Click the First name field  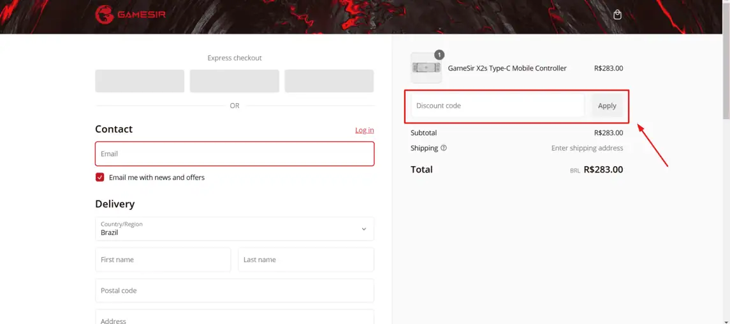[x=163, y=259]
